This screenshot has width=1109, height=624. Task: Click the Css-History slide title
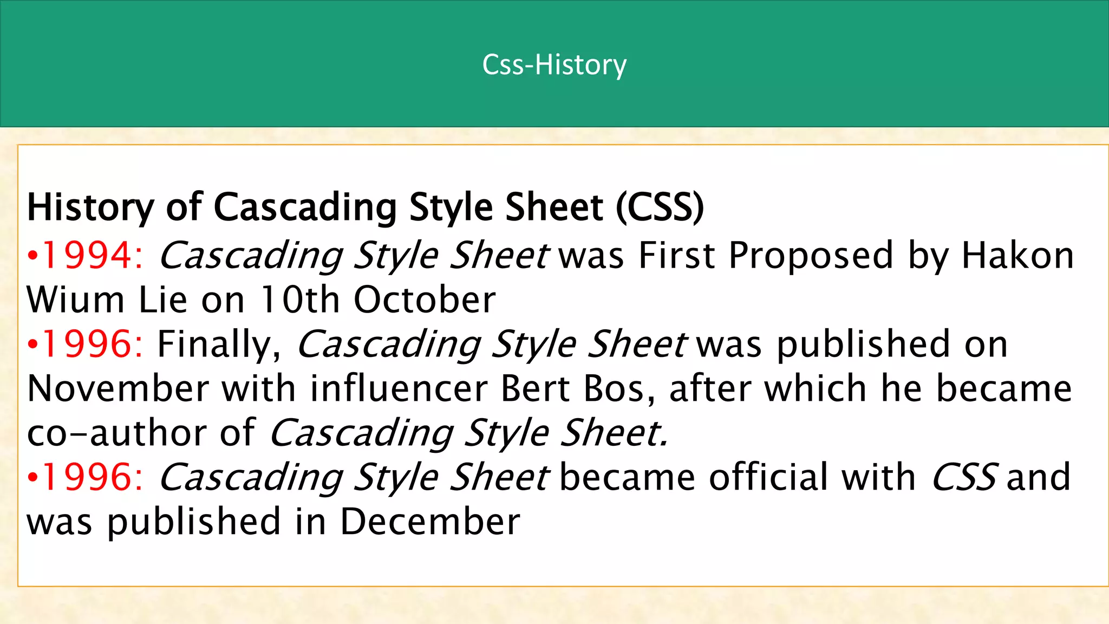coord(554,65)
